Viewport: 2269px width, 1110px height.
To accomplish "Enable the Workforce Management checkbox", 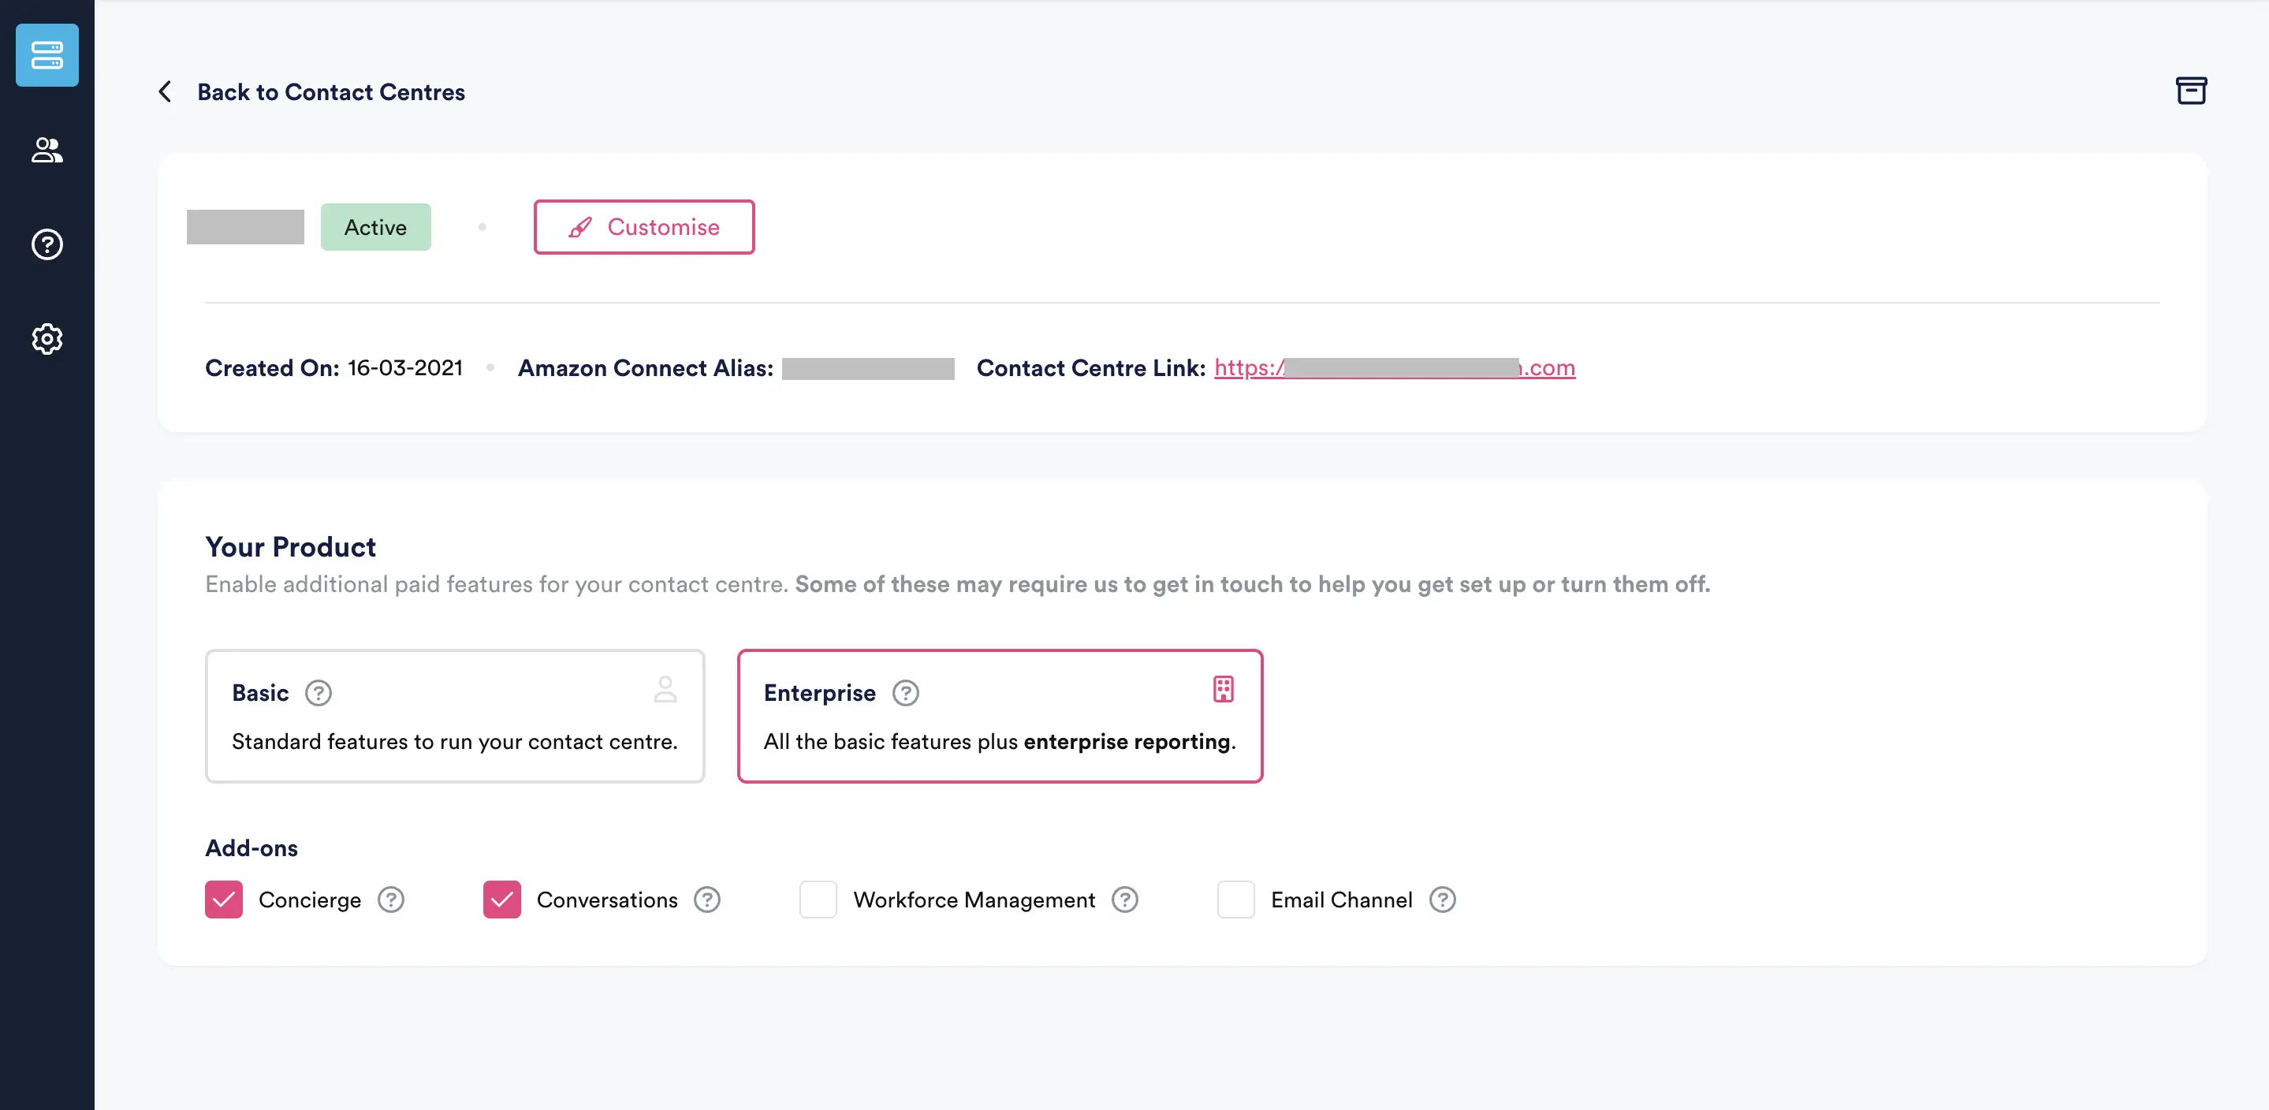I will pyautogui.click(x=818, y=900).
